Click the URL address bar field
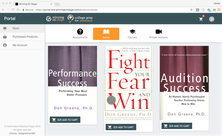The height and width of the screenshot is (136, 222). [x=108, y=10]
